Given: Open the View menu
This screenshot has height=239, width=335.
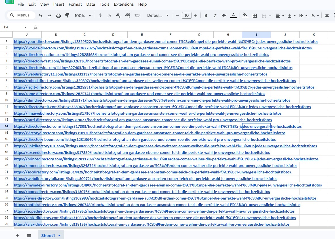Looking at the screenshot, I should pos(45,4).
